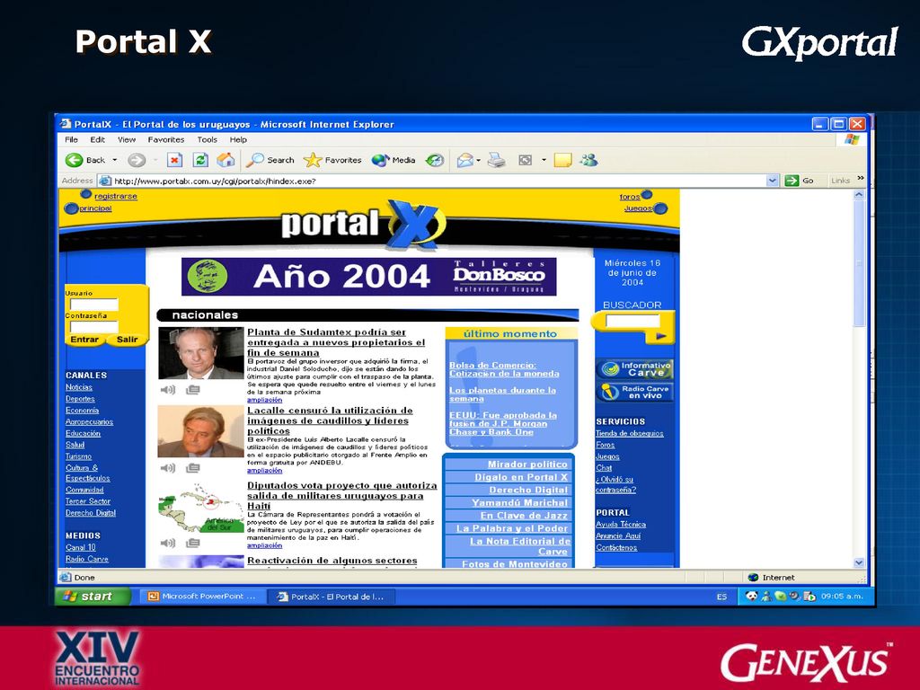The height and width of the screenshot is (690, 920).
Task: Expand the Back button history dropdown
Action: point(115,160)
